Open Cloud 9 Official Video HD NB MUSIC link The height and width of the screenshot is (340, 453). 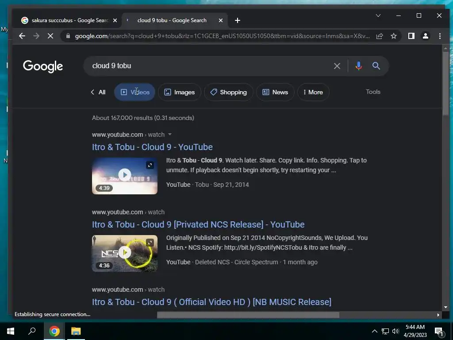tap(211, 302)
